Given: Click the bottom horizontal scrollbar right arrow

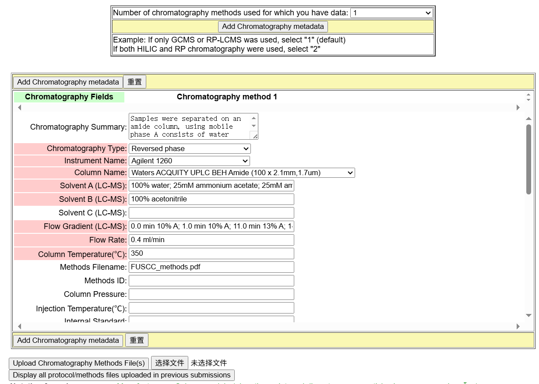Looking at the screenshot, I should coord(518,326).
